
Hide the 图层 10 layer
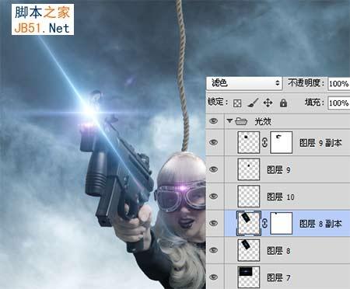[x=214, y=196]
